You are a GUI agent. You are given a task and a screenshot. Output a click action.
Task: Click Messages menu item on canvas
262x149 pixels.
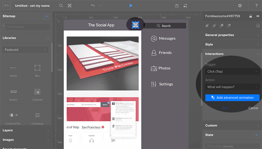coord(167,38)
